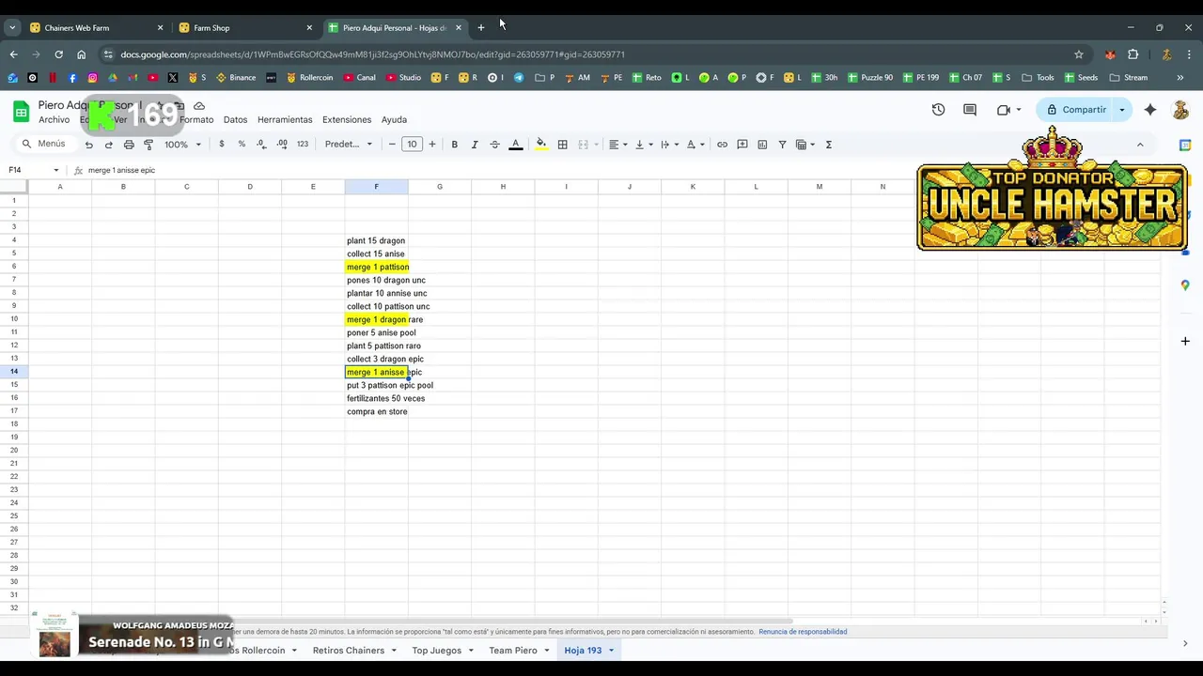Open the text wrapping dropdown

coord(669,145)
